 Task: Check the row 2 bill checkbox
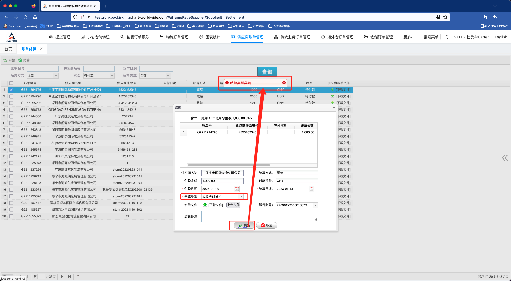11,96
